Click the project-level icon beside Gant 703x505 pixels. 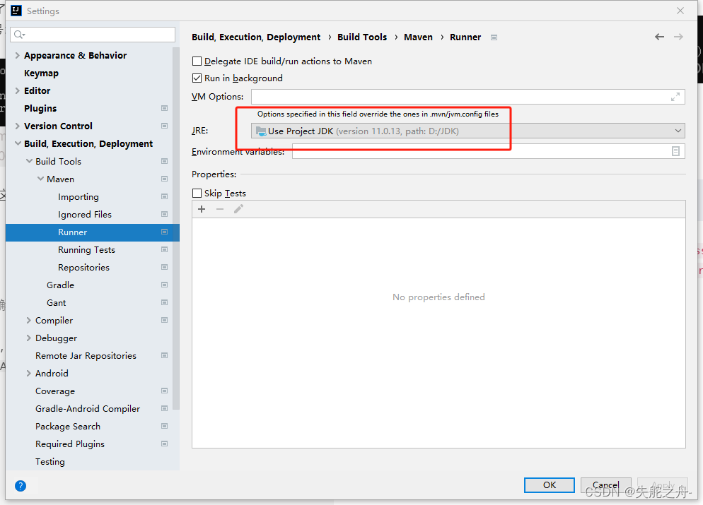click(165, 302)
